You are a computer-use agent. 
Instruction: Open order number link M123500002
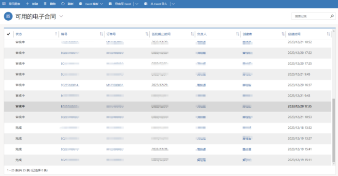tap(115, 85)
